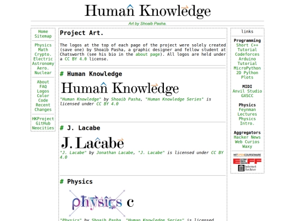295x221 pixels.
Task: Open the Waxy link
Action: [247, 146]
